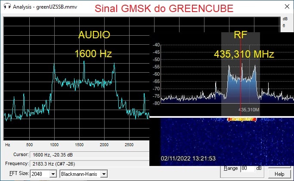
Task: Click the Range label
Action: point(231,168)
